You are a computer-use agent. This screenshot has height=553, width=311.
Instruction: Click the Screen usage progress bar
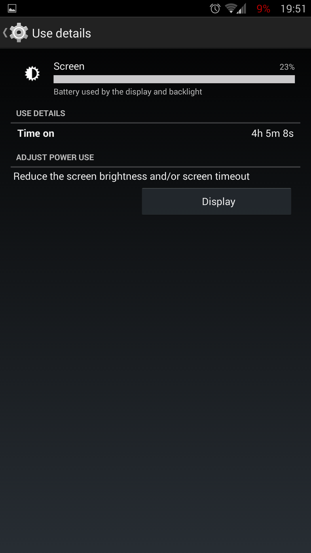(x=174, y=79)
